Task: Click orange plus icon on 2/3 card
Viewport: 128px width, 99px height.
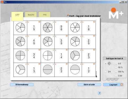Action: tap(94, 50)
